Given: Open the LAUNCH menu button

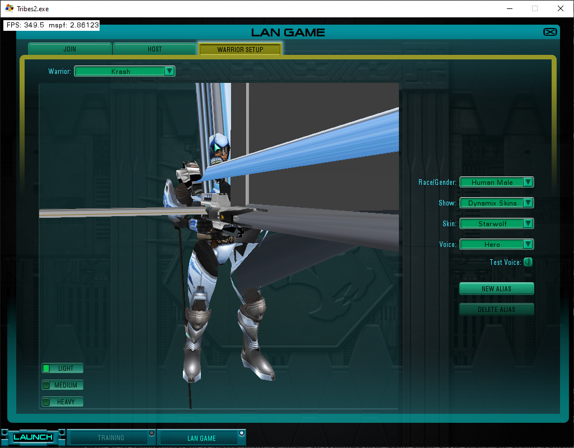Looking at the screenshot, I should (33, 437).
